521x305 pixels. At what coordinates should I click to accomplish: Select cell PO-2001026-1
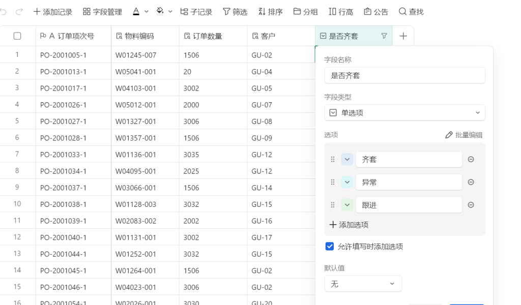pos(73,105)
